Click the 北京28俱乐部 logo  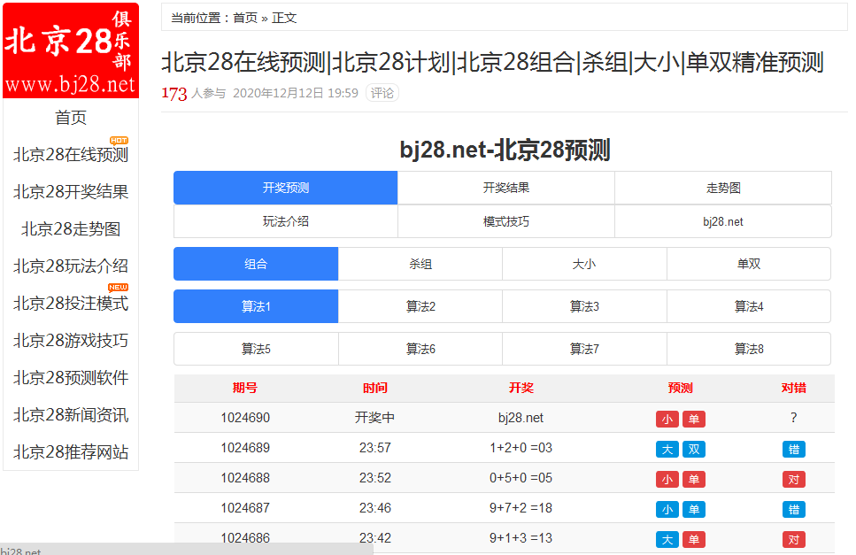[x=69, y=49]
